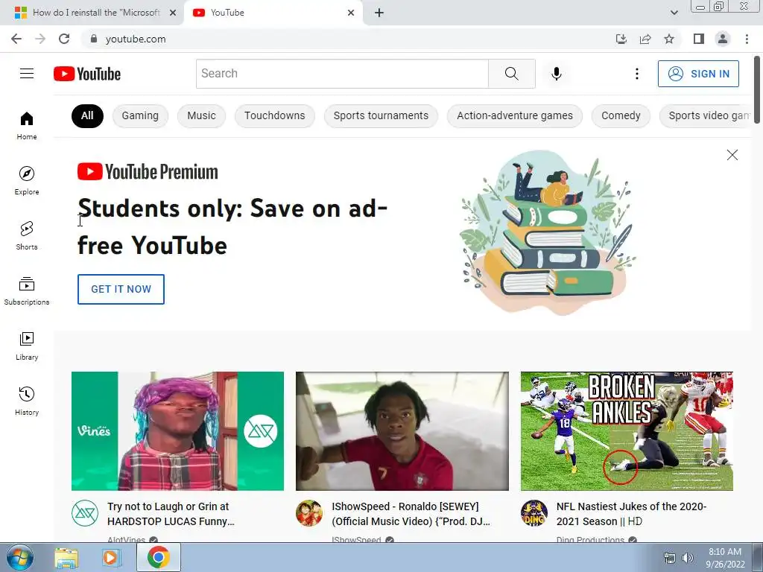Open Explore in sidebar
The image size is (763, 572).
(27, 180)
